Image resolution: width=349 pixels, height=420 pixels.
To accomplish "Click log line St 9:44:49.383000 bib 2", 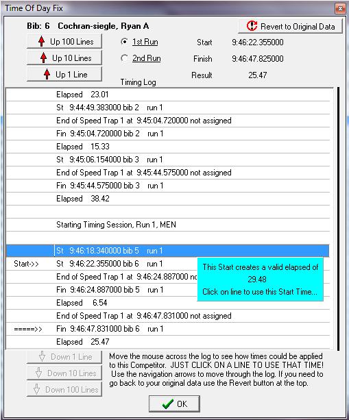I will tap(168, 108).
